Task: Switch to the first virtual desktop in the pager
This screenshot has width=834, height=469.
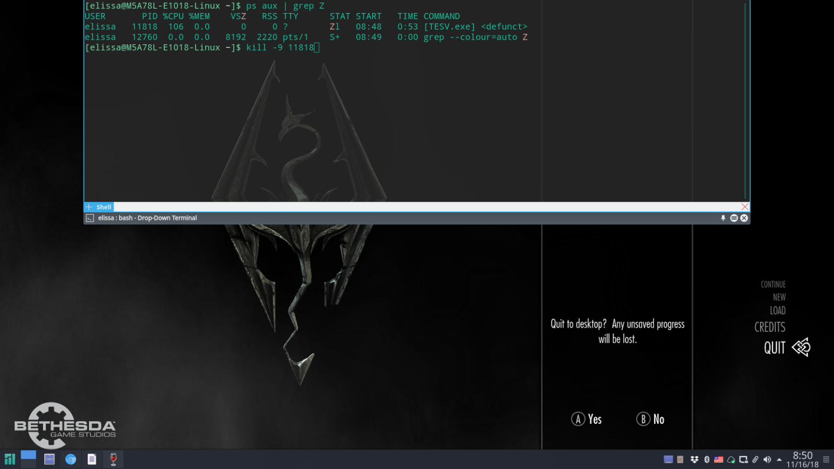Action: (x=28, y=454)
